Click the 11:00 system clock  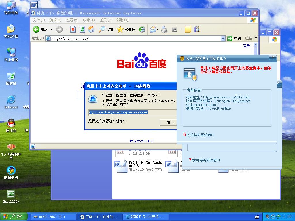(x=287, y=217)
